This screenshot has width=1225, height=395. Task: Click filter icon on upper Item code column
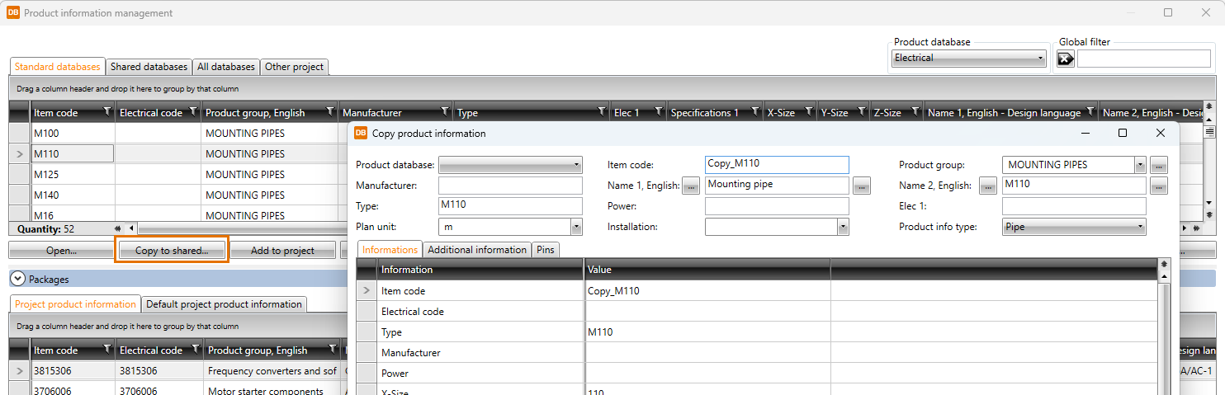[x=106, y=112]
